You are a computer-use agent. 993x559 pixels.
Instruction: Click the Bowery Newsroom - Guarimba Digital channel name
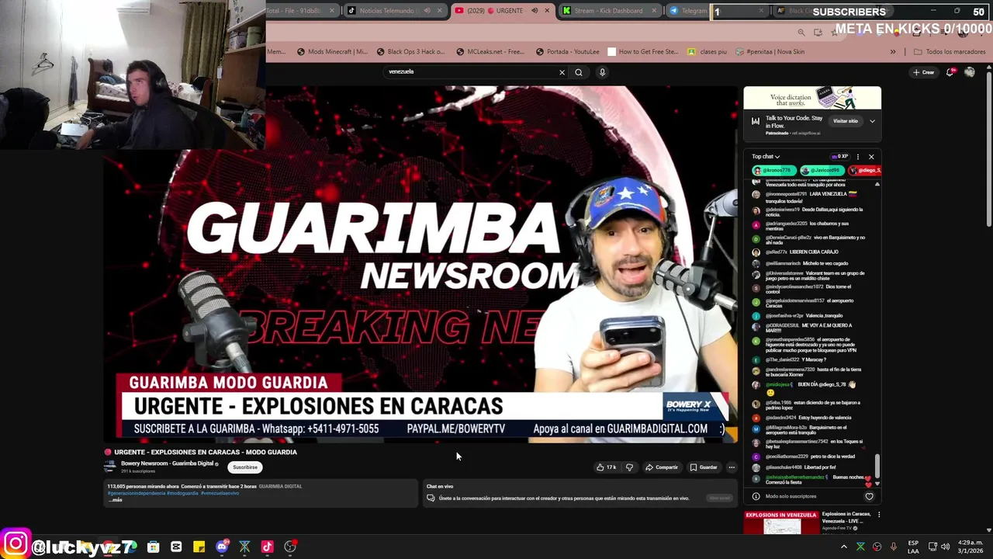click(167, 464)
